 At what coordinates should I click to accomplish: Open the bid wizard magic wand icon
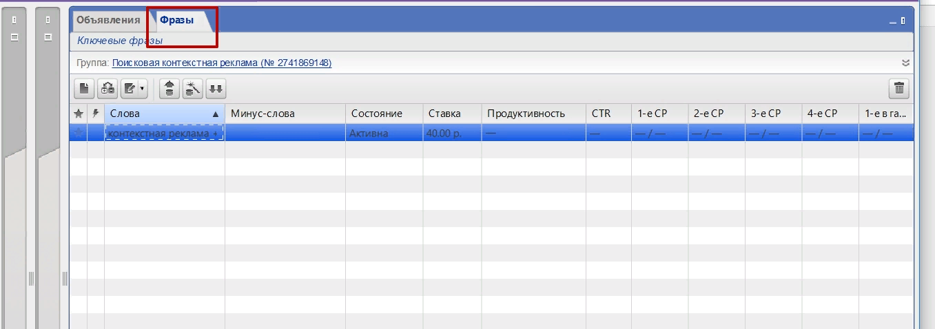click(x=193, y=88)
